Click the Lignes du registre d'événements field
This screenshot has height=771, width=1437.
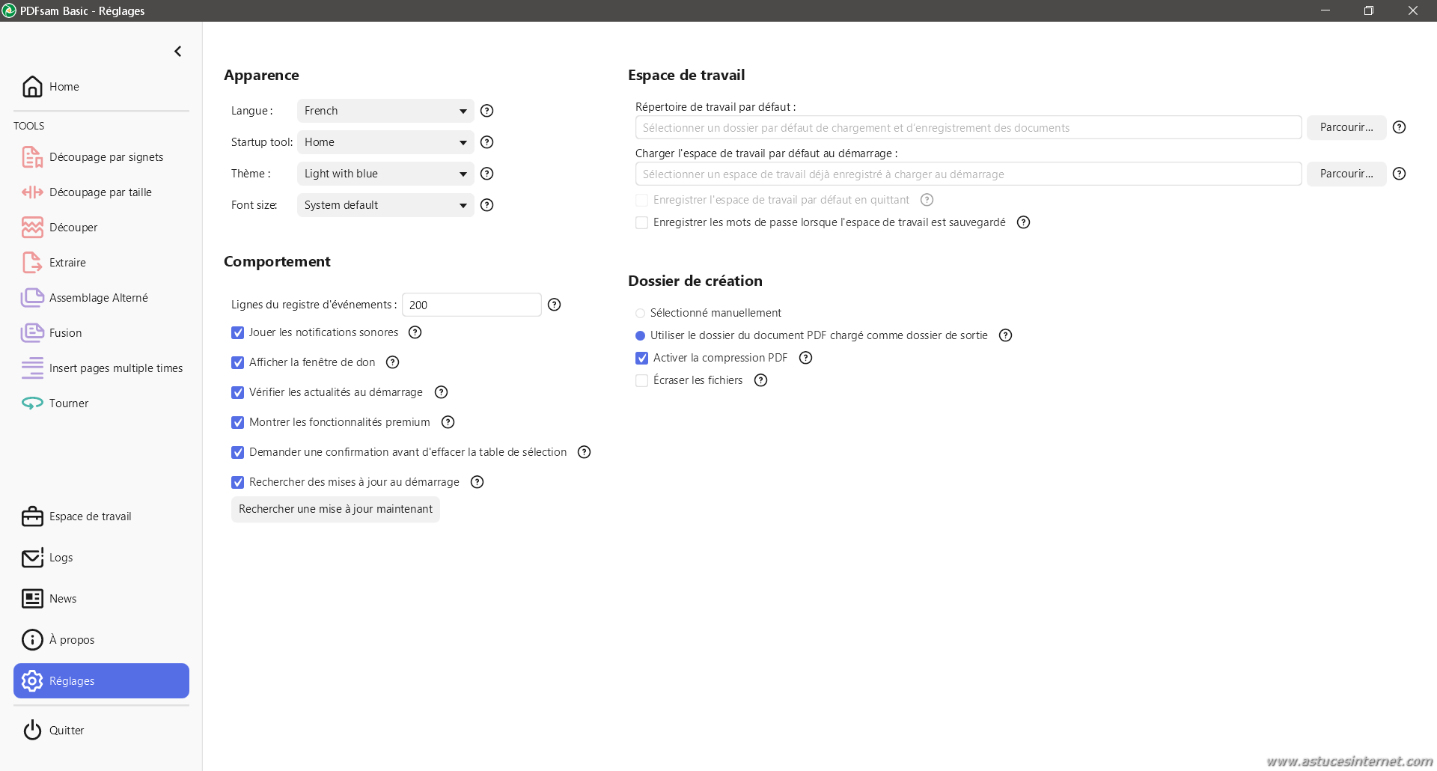pyautogui.click(x=472, y=305)
